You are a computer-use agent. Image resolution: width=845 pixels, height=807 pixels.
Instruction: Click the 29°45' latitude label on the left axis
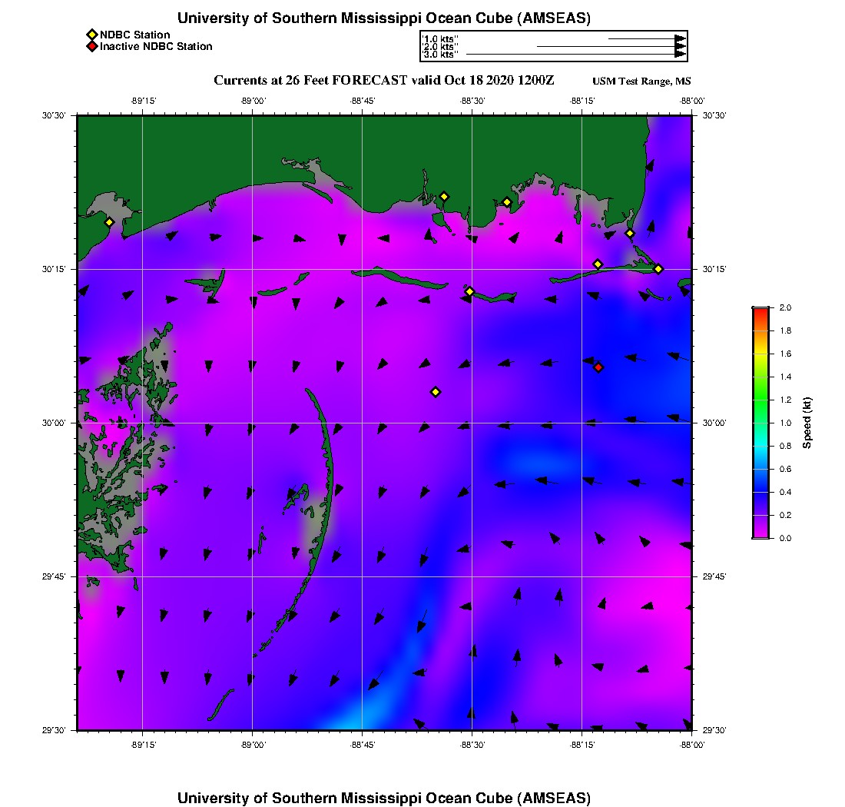tap(54, 576)
